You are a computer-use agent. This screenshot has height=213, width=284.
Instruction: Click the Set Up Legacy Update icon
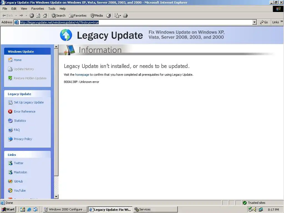click(10, 102)
